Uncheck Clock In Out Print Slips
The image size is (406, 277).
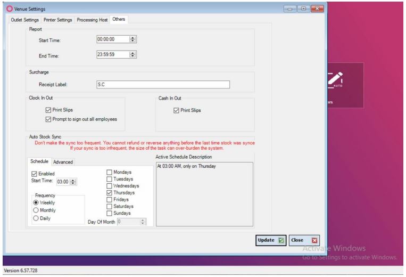[49, 110]
